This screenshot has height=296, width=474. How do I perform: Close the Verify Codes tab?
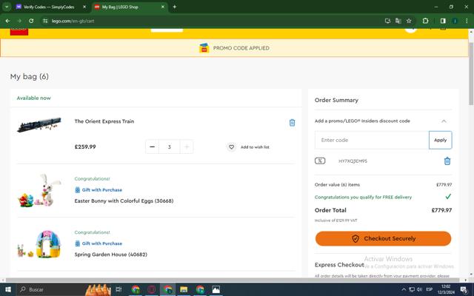84,7
